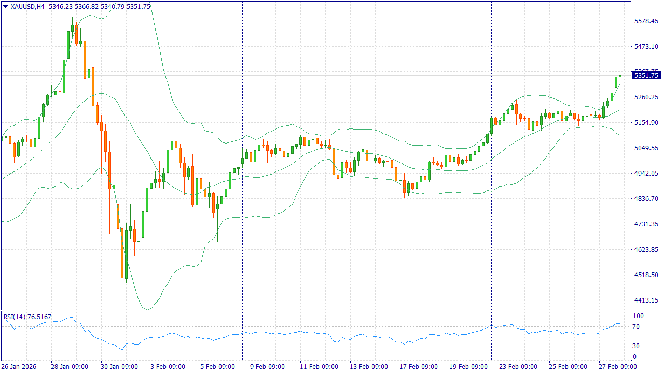Click the 5154.90 price scale label
The height and width of the screenshot is (373, 664).
pos(646,123)
